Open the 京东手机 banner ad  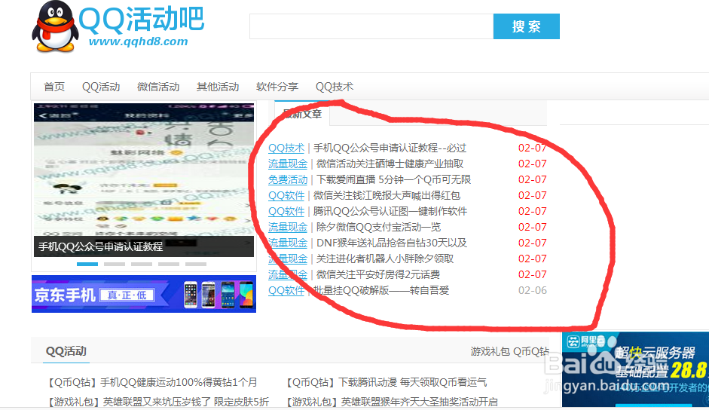pyautogui.click(x=144, y=294)
